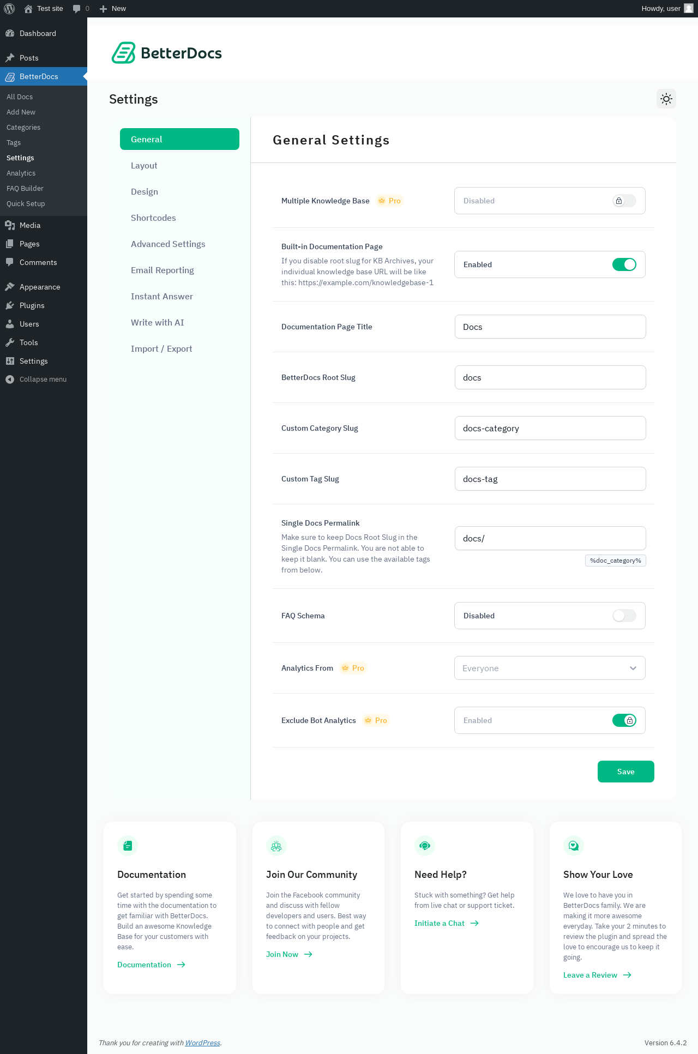Open Analytics in BetterDocs submenu
Image resolution: width=698 pixels, height=1054 pixels.
click(x=44, y=173)
